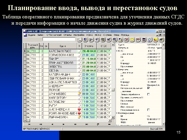Click the red stop icon in АЛС ЭНЕРДЖИ row
The height and width of the screenshot is (140, 187).
point(79,109)
